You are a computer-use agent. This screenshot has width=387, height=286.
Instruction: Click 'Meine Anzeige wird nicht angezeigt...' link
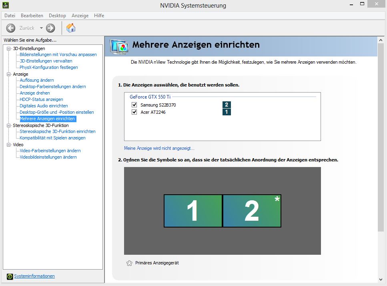[159, 148]
